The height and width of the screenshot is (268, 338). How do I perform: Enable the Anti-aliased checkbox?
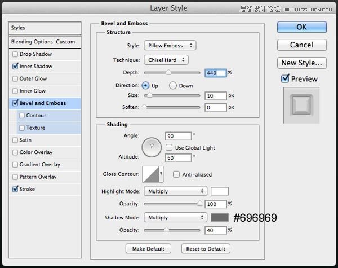point(176,174)
